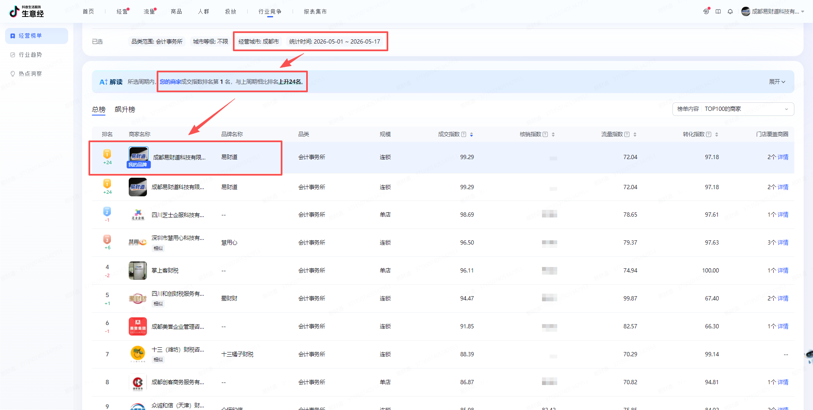Click the 十三橘子财税 brand name cell
813x410 pixels.
[237, 355]
